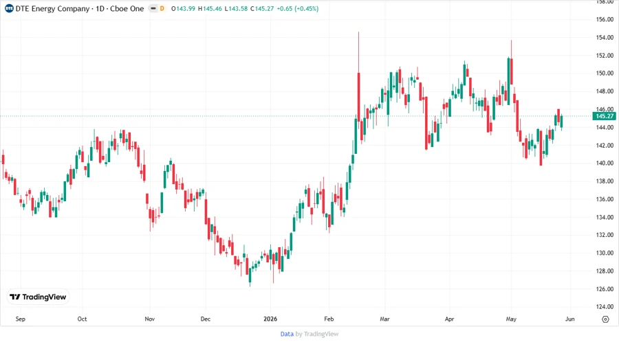Click the 134.00 price axis label
The image size is (619, 342).
[605, 217]
